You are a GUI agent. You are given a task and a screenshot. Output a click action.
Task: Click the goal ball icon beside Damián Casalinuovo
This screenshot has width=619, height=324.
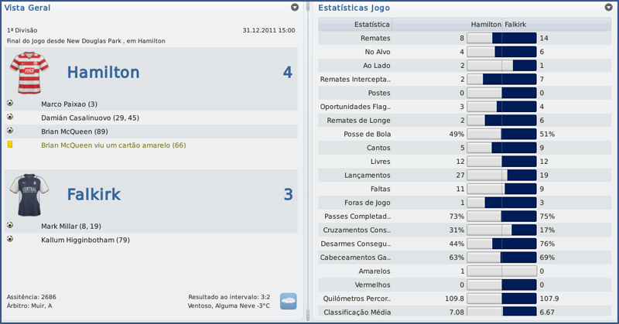pos(10,118)
